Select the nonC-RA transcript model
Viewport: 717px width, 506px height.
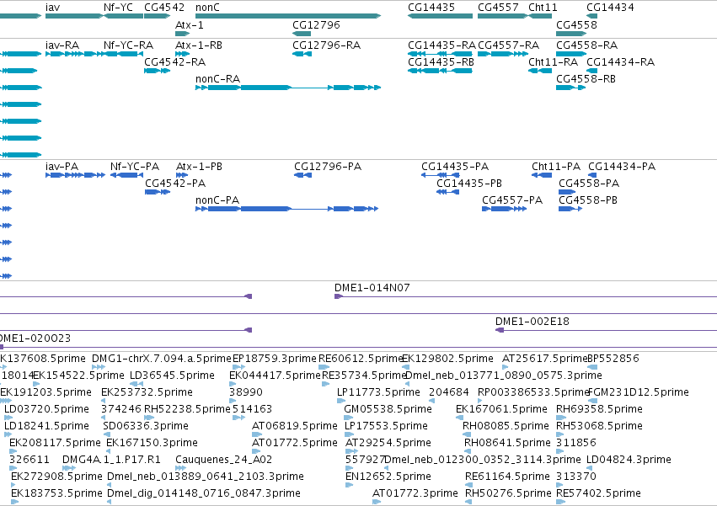point(288,88)
